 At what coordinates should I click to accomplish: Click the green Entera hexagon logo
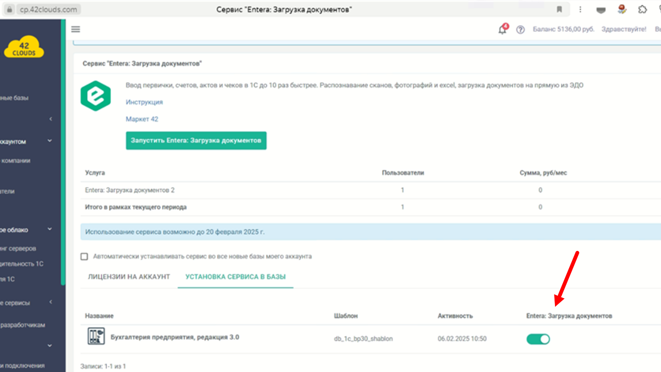[96, 96]
